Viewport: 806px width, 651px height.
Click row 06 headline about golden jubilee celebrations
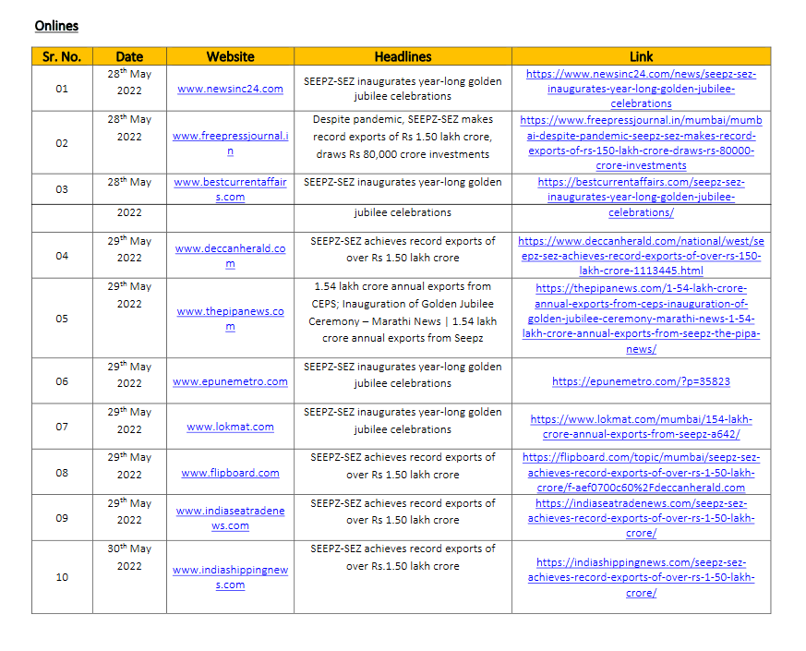click(403, 375)
